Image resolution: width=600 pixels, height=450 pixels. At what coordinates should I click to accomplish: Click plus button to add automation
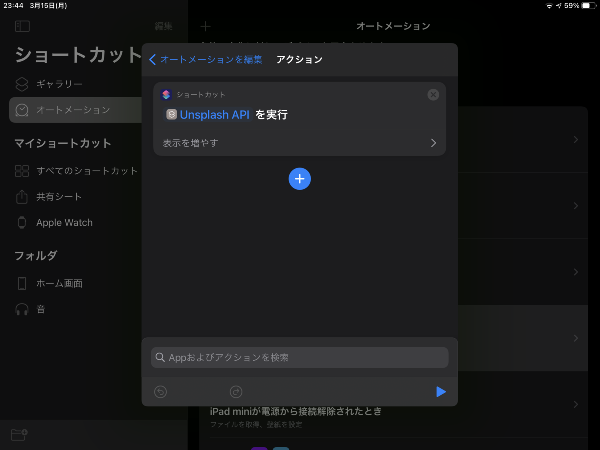205,26
